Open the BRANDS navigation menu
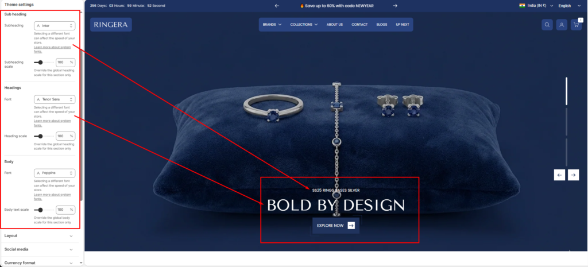 pyautogui.click(x=272, y=25)
